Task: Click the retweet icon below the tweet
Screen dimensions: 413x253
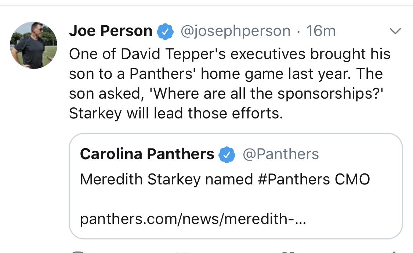Action: (183, 252)
